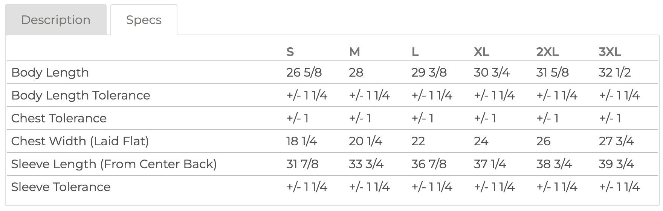Click the 32 1/2 body length value
The width and height of the screenshot is (663, 211).
point(614,72)
